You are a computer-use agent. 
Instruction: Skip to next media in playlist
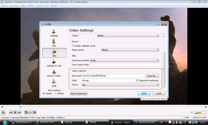[x=19, y=113]
